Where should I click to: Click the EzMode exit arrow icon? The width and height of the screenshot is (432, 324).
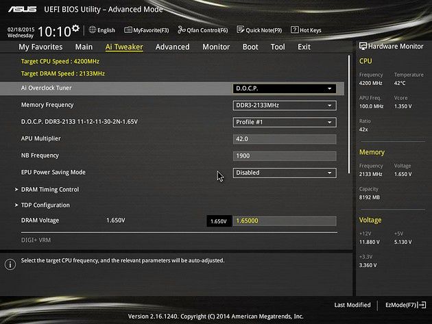(x=422, y=305)
